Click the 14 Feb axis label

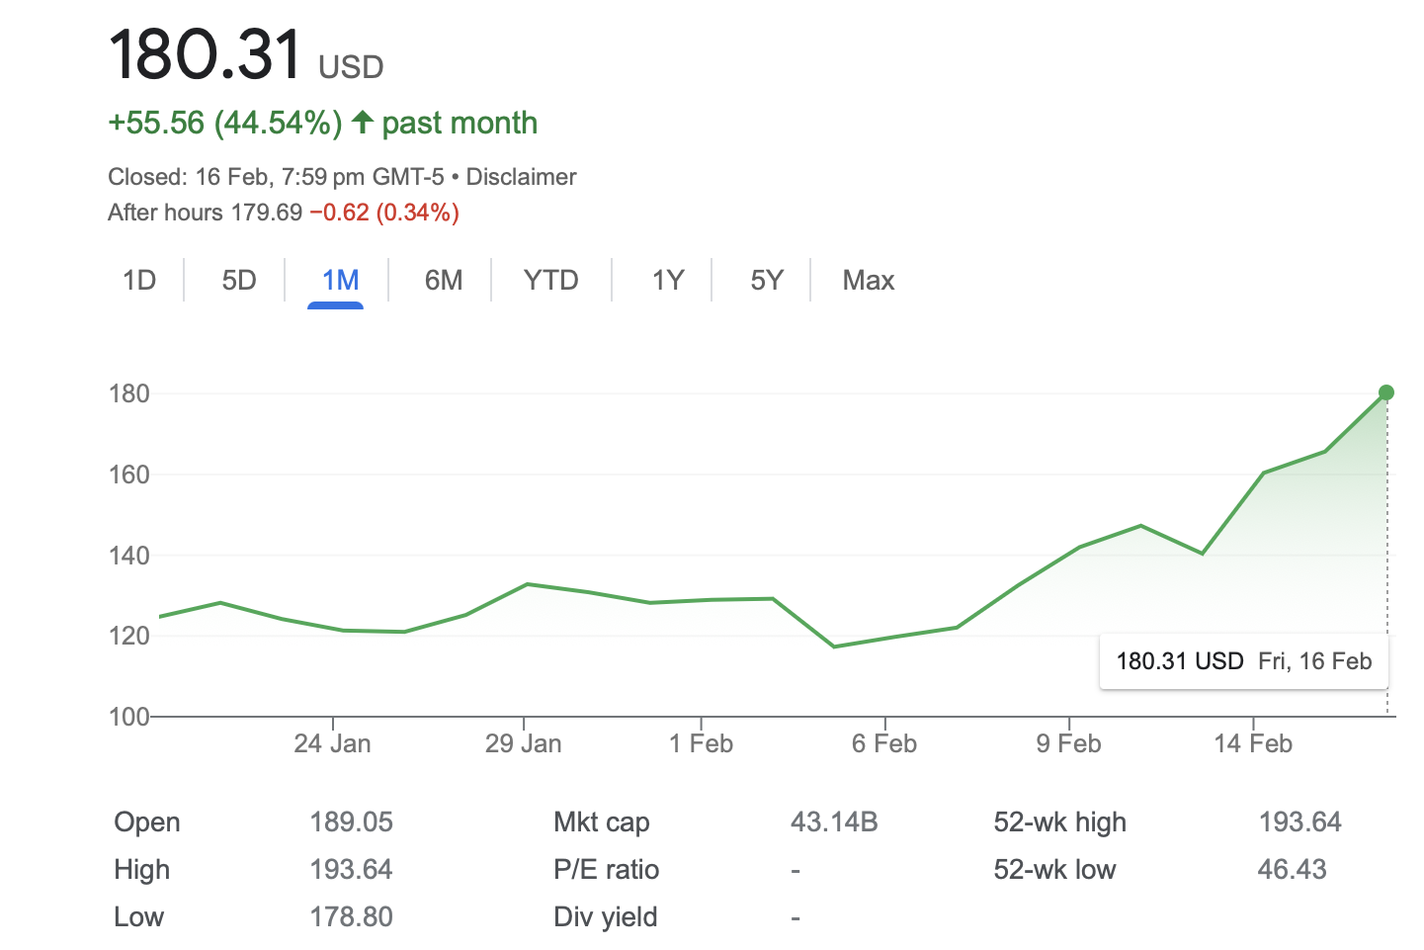(x=1253, y=744)
